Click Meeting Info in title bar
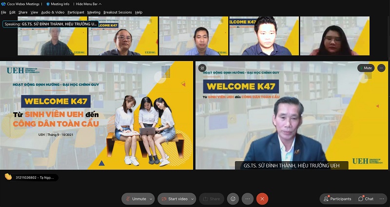The image size is (390, 207). (x=60, y=4)
